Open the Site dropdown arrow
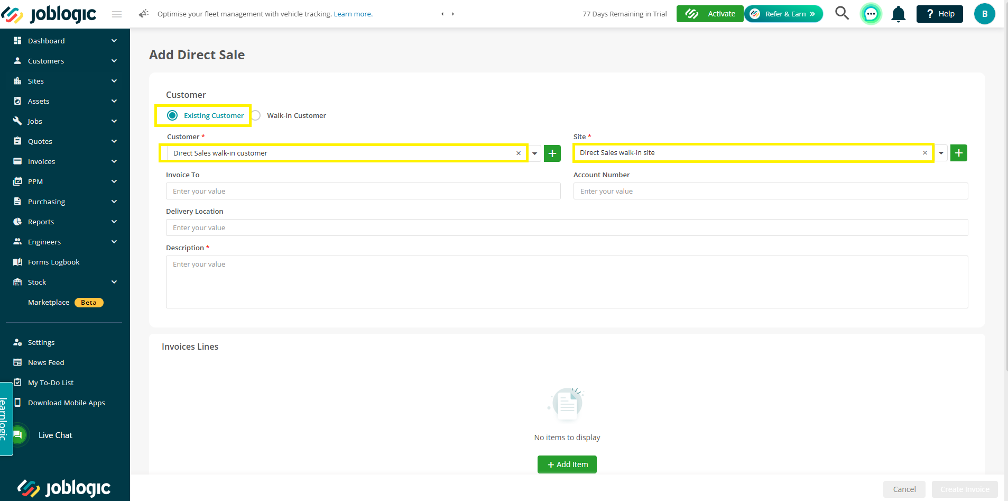The height and width of the screenshot is (501, 1008). tap(941, 153)
